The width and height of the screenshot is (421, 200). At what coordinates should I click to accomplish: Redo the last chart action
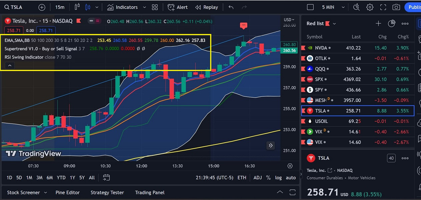[244, 7]
